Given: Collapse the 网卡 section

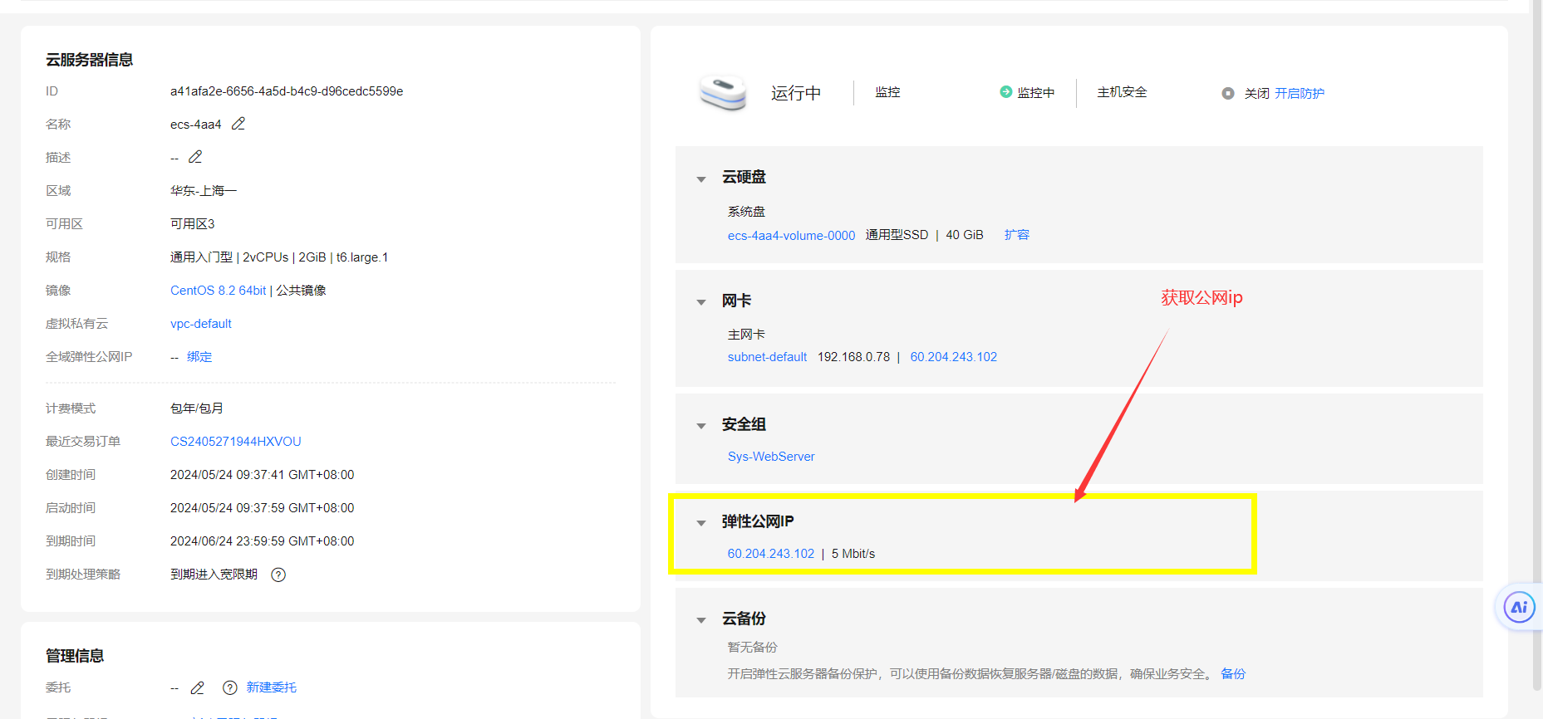Looking at the screenshot, I should [701, 301].
